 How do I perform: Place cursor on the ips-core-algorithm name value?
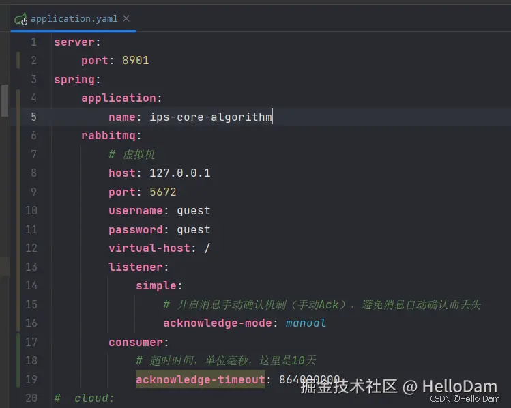tap(210, 117)
